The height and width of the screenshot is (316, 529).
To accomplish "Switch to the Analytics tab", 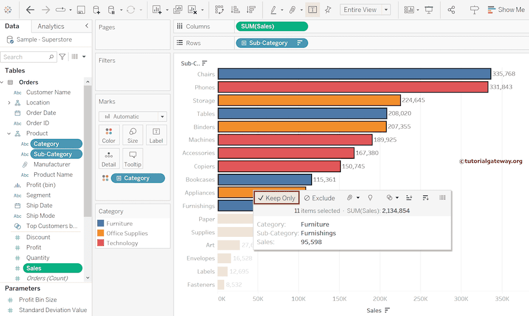I will pos(51,26).
